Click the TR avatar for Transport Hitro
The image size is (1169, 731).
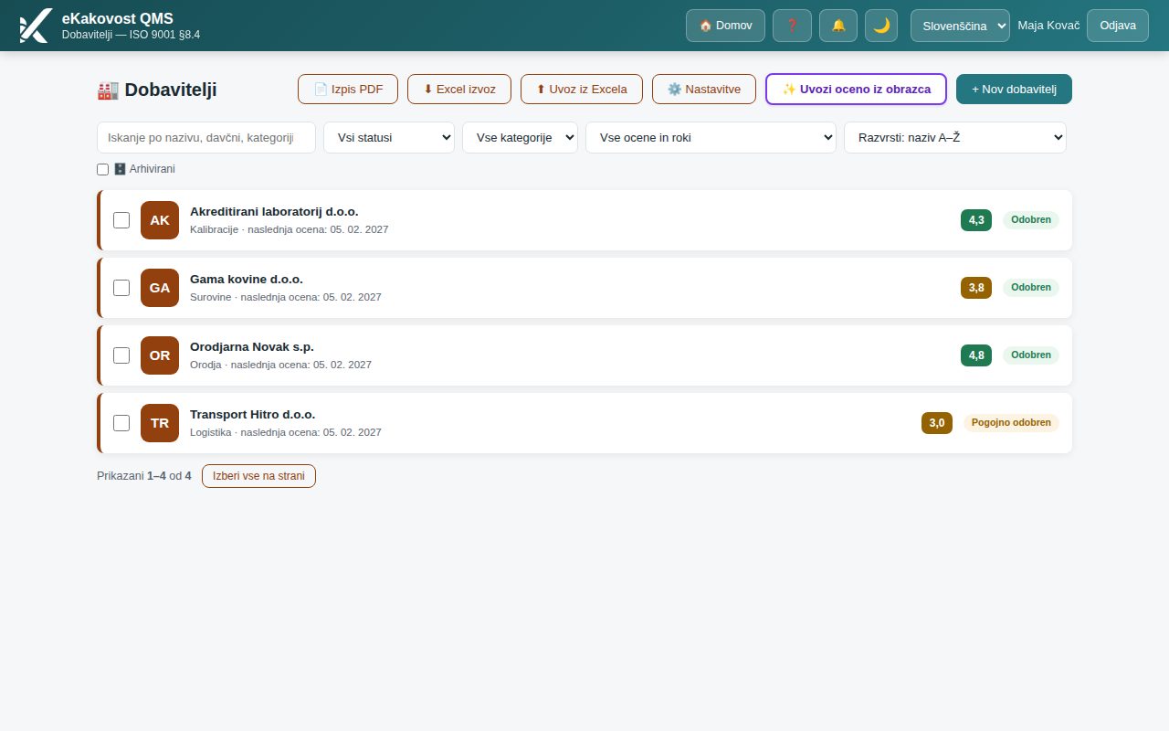click(160, 423)
